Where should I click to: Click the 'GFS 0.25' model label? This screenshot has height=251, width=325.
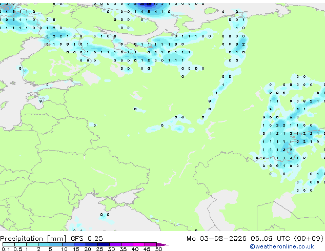click(87, 239)
